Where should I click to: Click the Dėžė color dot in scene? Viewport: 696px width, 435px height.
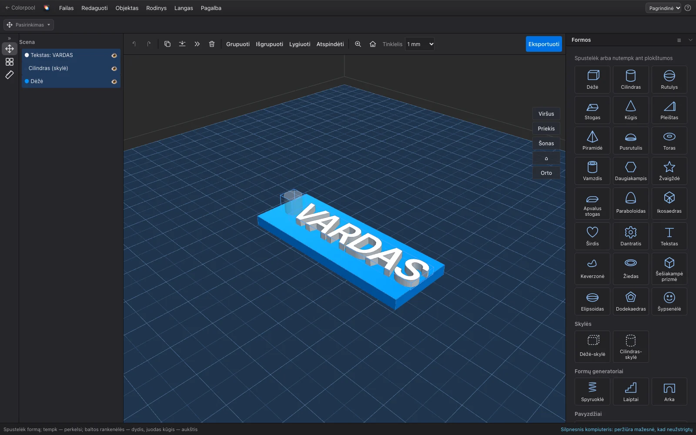[27, 81]
